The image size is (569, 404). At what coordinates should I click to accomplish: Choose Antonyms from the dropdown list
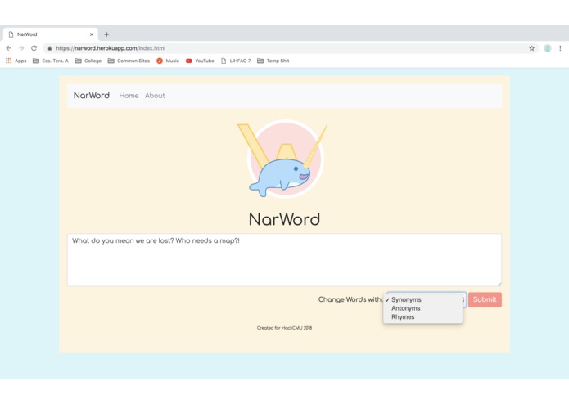(x=422, y=308)
